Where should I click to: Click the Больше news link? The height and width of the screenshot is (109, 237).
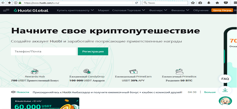click(x=210, y=92)
